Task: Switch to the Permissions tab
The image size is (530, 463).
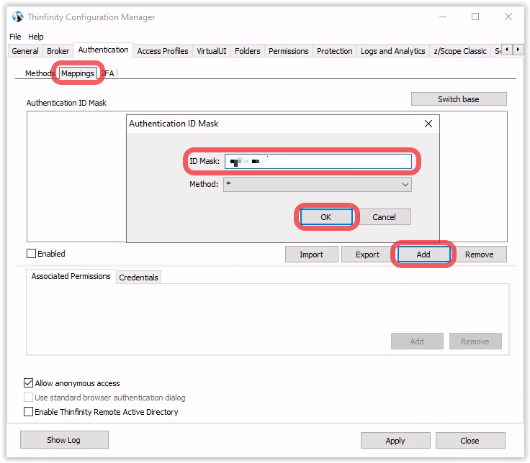Action: click(x=288, y=51)
